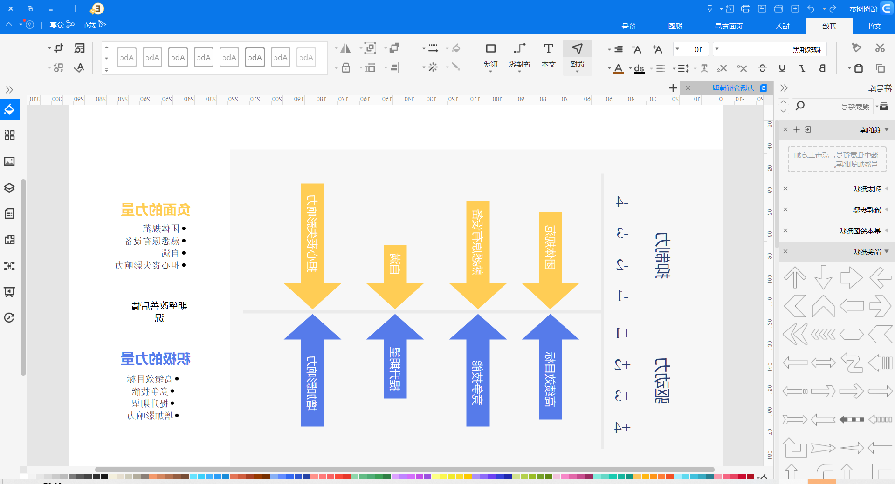This screenshot has width=895, height=484.
Task: Open the dropdown arrow beside the Paste icon
Action: coord(849,69)
